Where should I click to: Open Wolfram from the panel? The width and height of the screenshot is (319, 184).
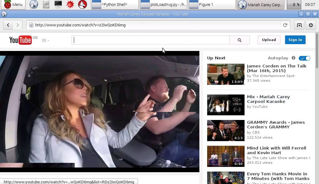(82, 4)
